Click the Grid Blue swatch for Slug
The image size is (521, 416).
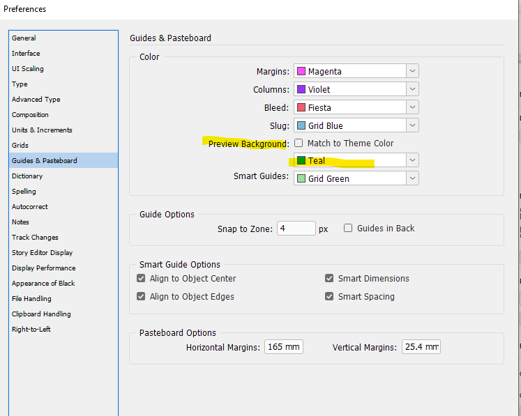301,125
